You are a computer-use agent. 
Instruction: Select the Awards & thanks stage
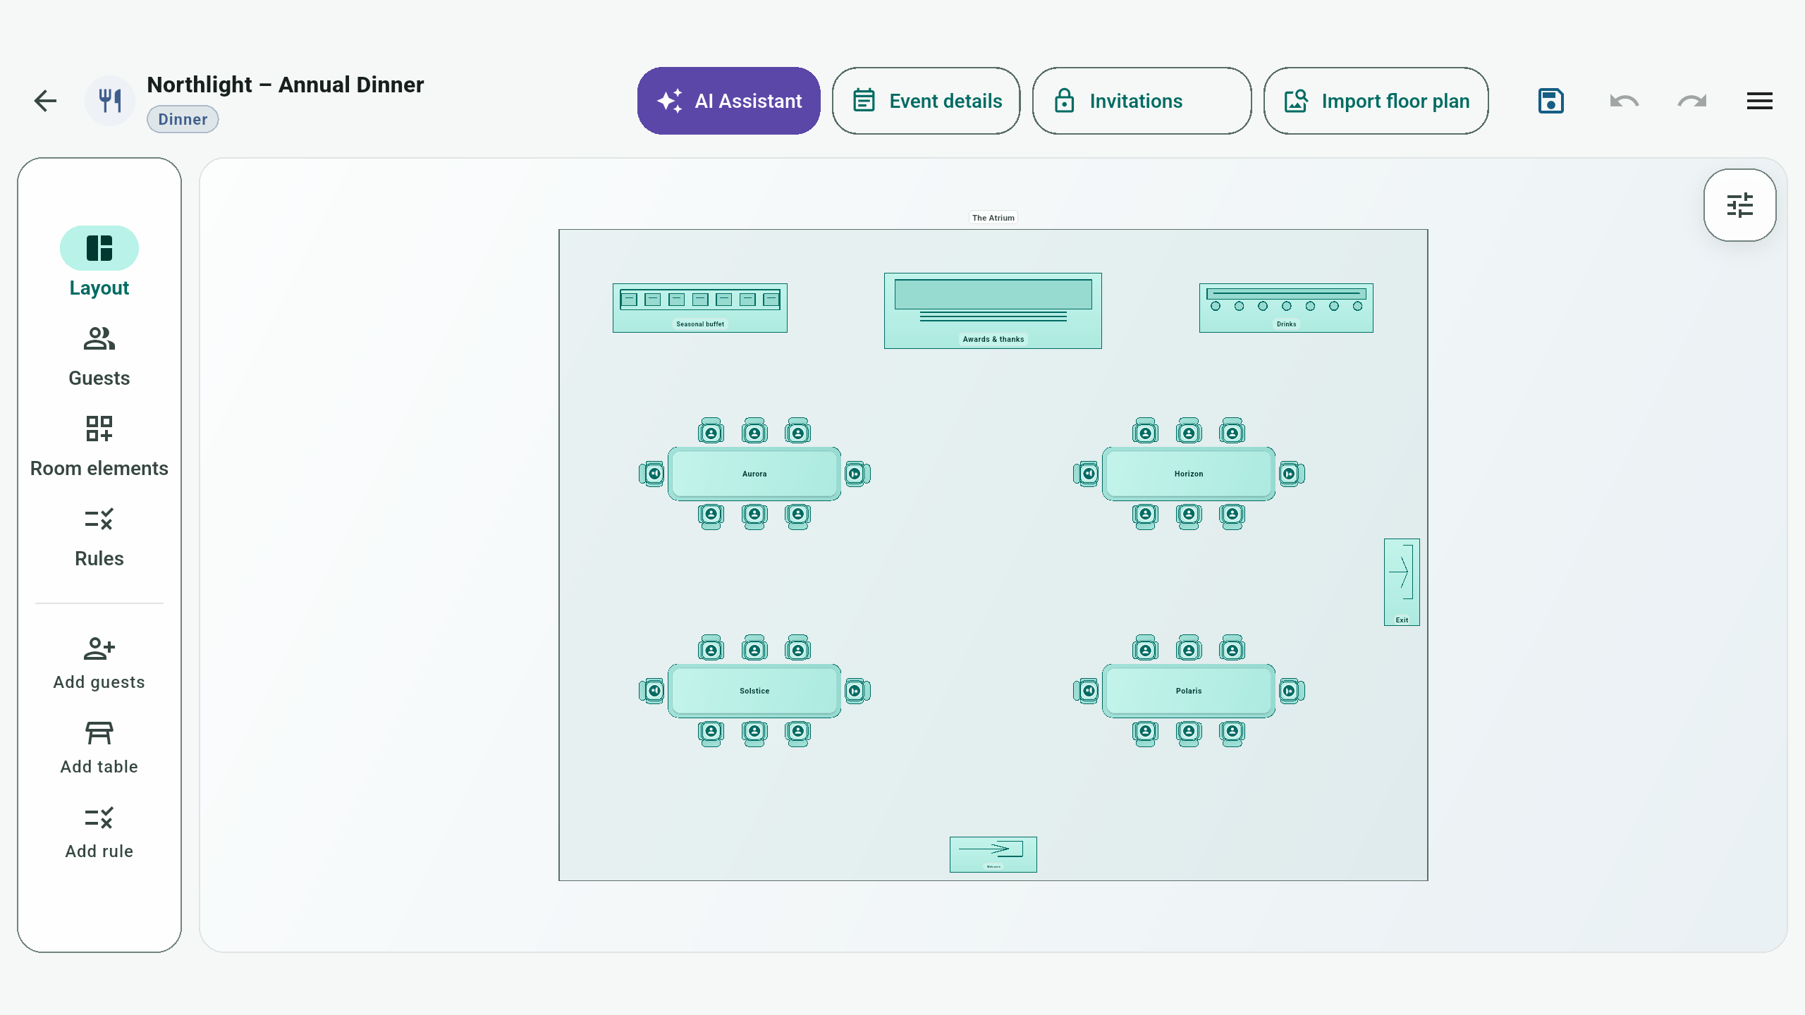993,311
